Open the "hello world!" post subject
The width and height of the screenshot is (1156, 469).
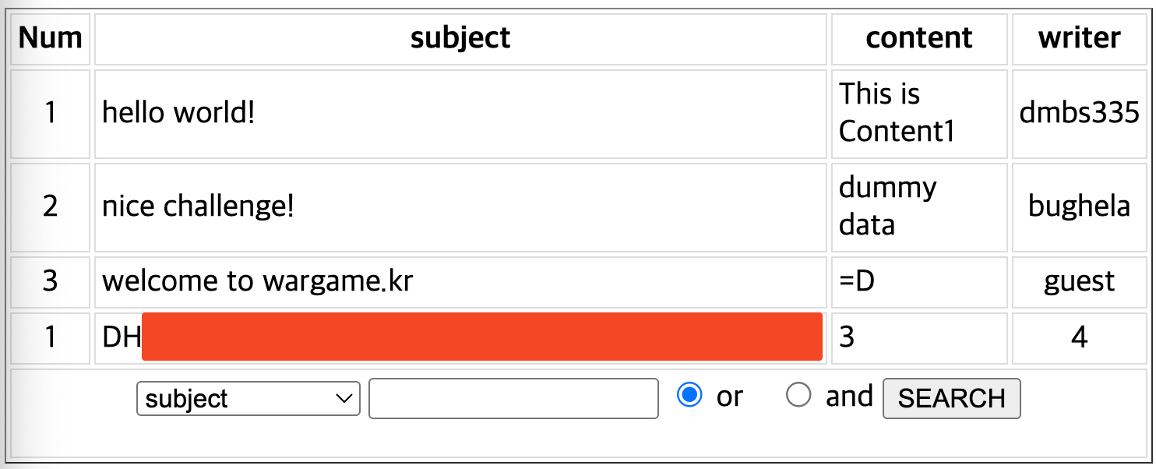tap(178, 114)
